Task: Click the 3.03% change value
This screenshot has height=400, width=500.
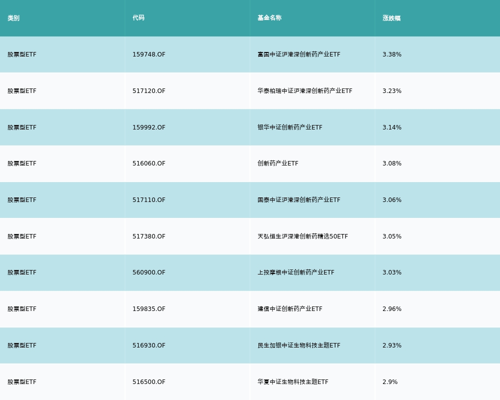Action: click(392, 272)
